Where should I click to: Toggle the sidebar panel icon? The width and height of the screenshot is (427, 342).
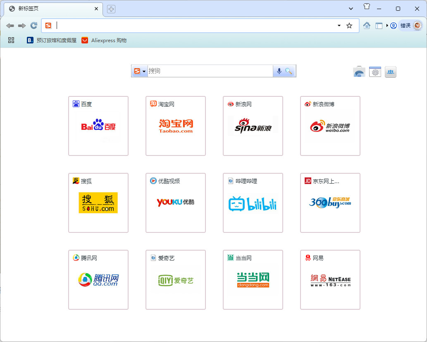tap(379, 26)
